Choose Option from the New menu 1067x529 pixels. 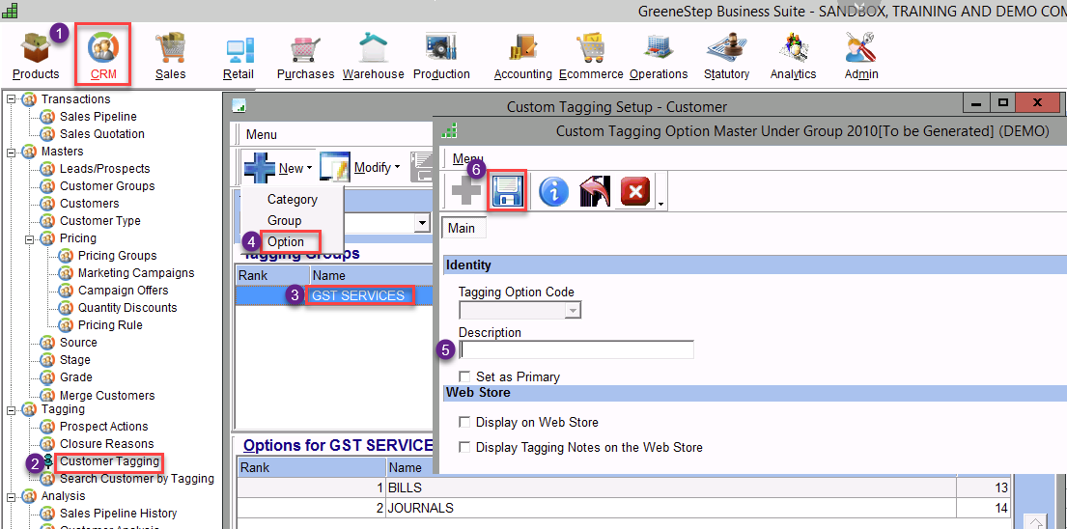[286, 241]
